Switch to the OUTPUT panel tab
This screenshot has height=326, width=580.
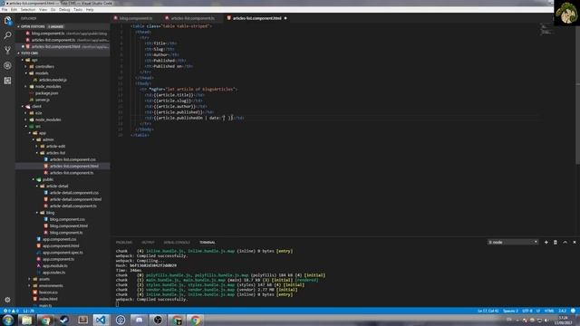tap(148, 243)
